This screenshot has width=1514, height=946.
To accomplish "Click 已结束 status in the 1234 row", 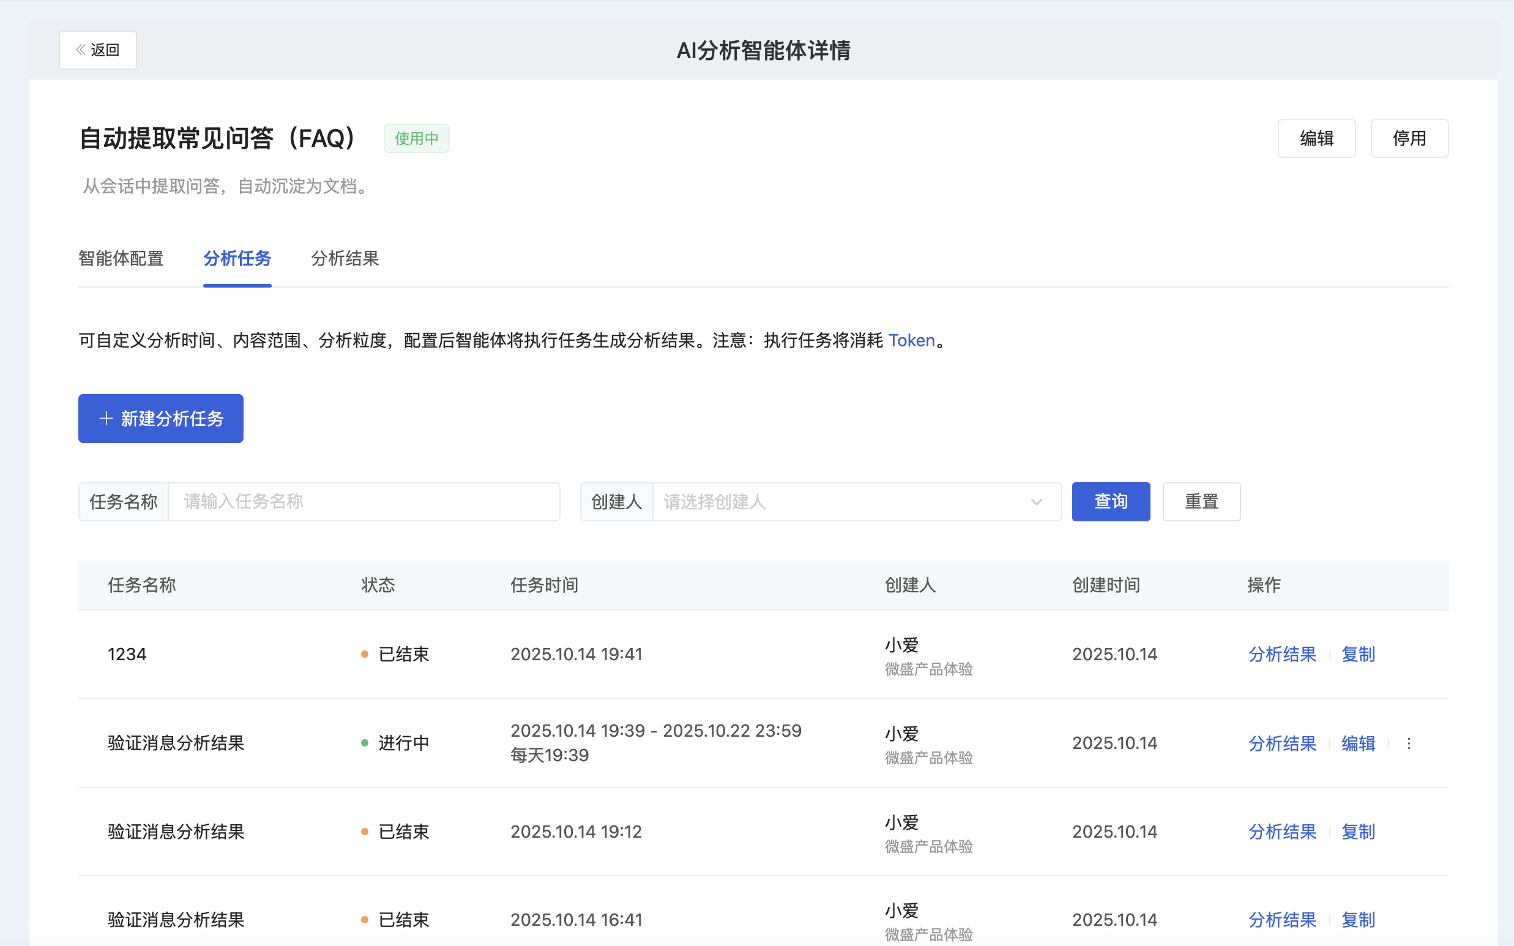I will point(403,655).
